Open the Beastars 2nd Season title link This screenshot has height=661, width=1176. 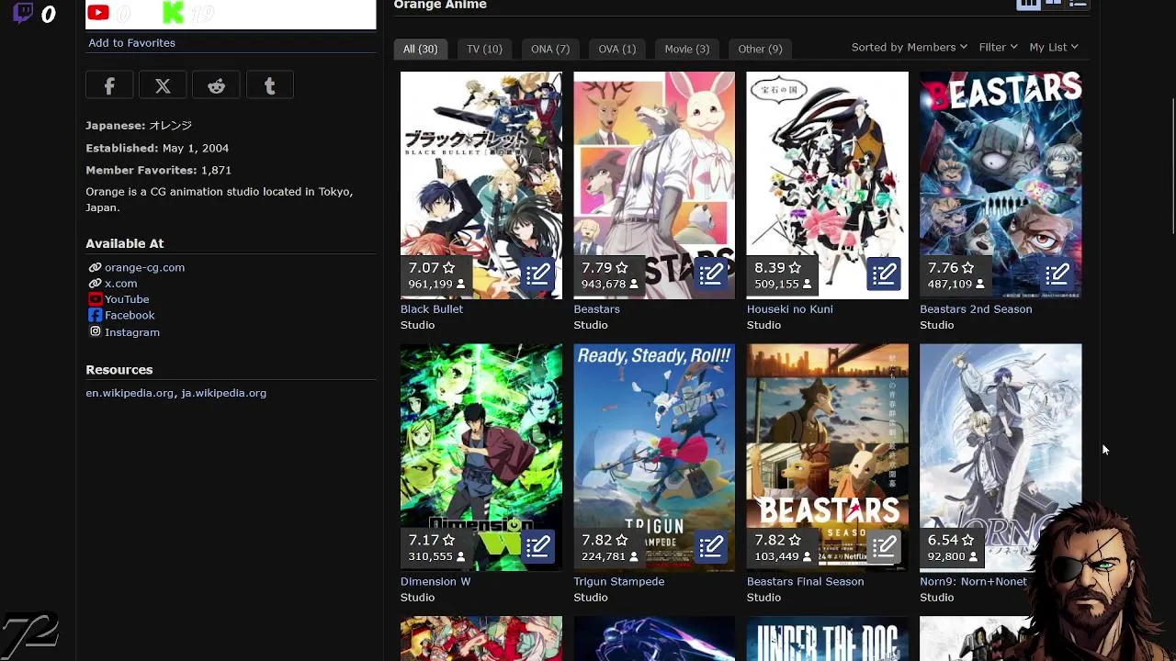976,308
